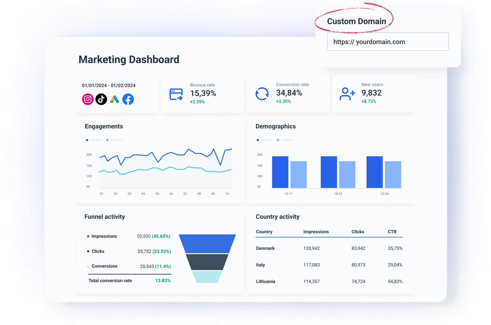491x325 pixels.
Task: Toggle the teal Engagements series
Action: coord(107,140)
